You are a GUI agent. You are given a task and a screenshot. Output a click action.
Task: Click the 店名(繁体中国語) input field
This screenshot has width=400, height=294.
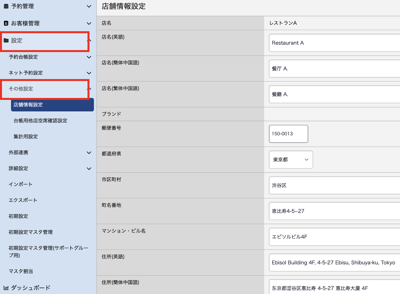tap(334, 94)
